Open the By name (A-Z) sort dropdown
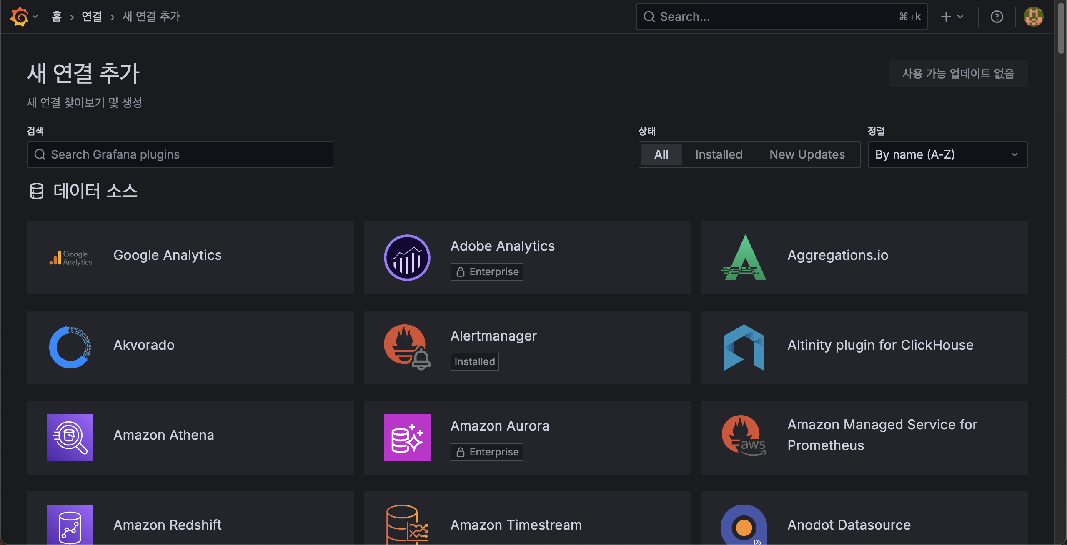The image size is (1067, 545). click(x=947, y=154)
